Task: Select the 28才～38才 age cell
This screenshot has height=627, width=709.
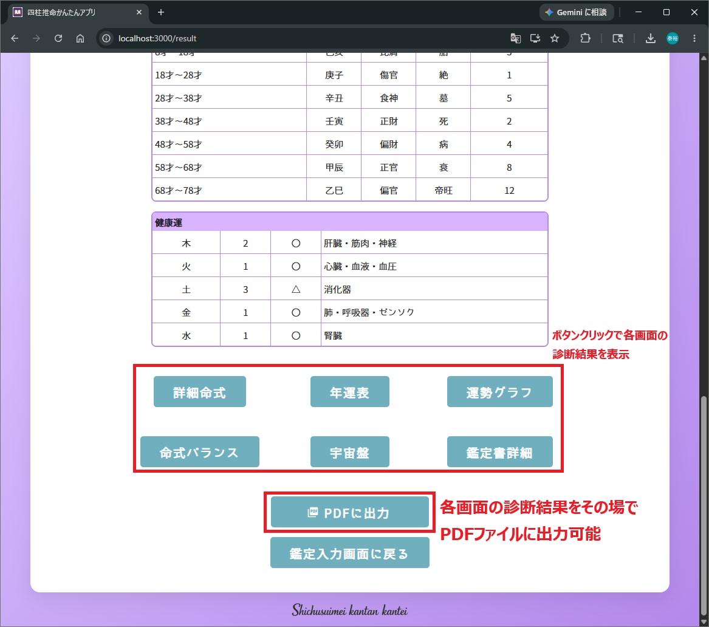Action: click(x=229, y=98)
